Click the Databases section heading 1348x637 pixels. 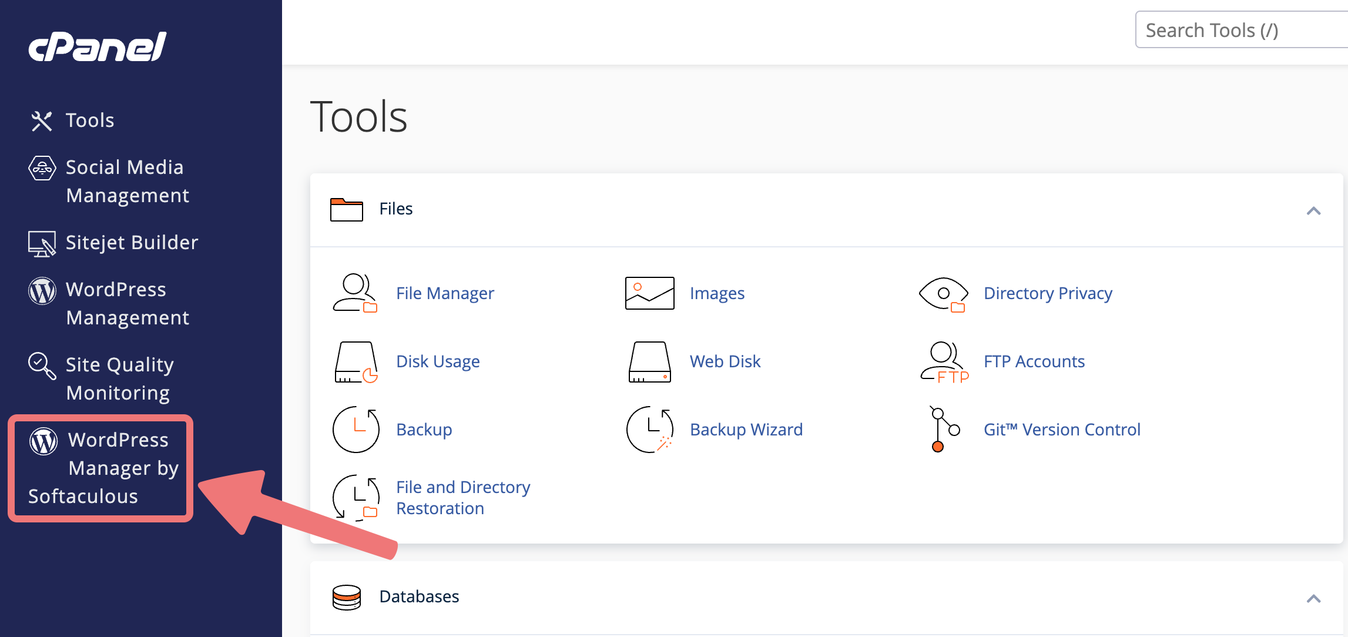419,596
